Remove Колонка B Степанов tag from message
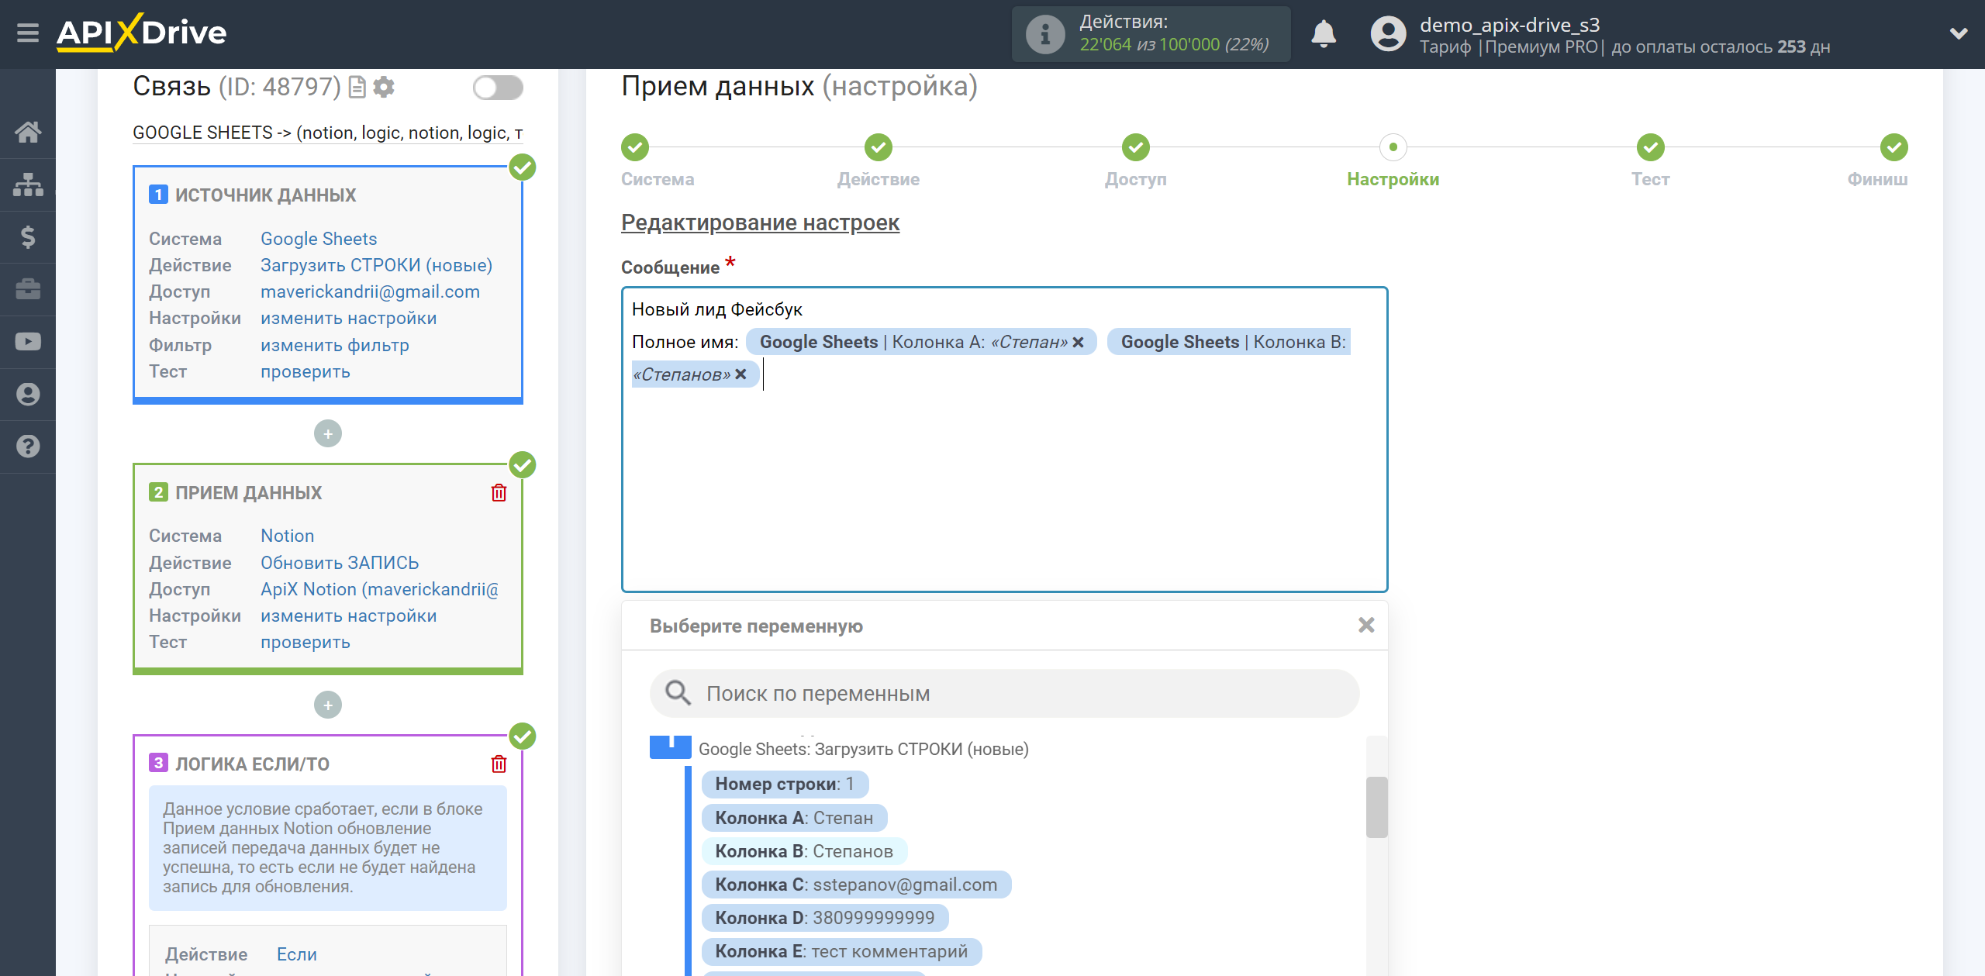Viewport: 1985px width, 976px height. [x=741, y=374]
